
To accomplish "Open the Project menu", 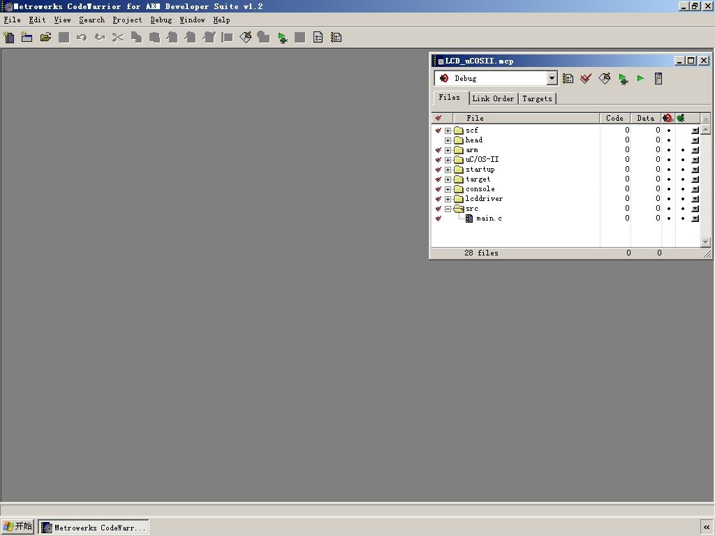I will click(x=127, y=20).
